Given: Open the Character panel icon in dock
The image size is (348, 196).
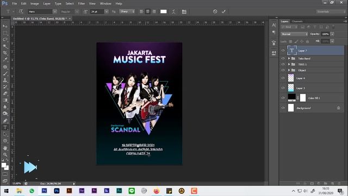Looking at the screenshot, I should click(x=274, y=25).
